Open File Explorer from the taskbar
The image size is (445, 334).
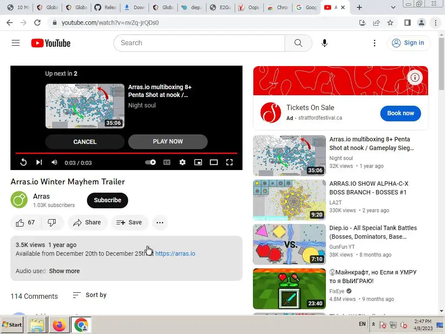(37, 325)
